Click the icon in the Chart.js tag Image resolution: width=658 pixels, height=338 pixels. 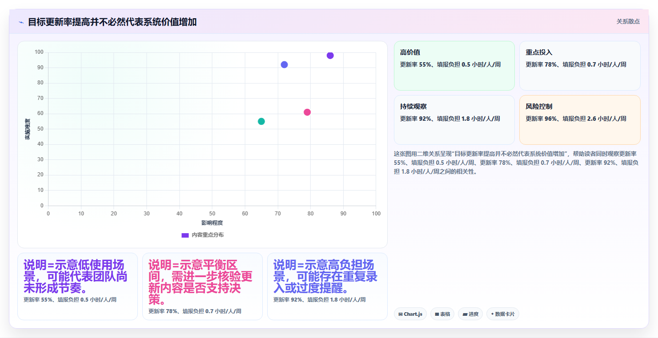pos(401,314)
